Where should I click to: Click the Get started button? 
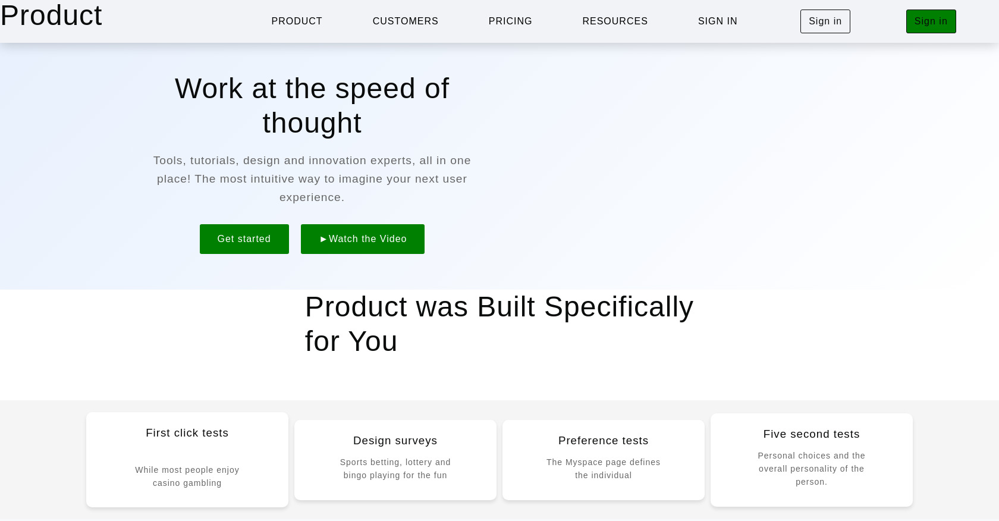point(244,239)
